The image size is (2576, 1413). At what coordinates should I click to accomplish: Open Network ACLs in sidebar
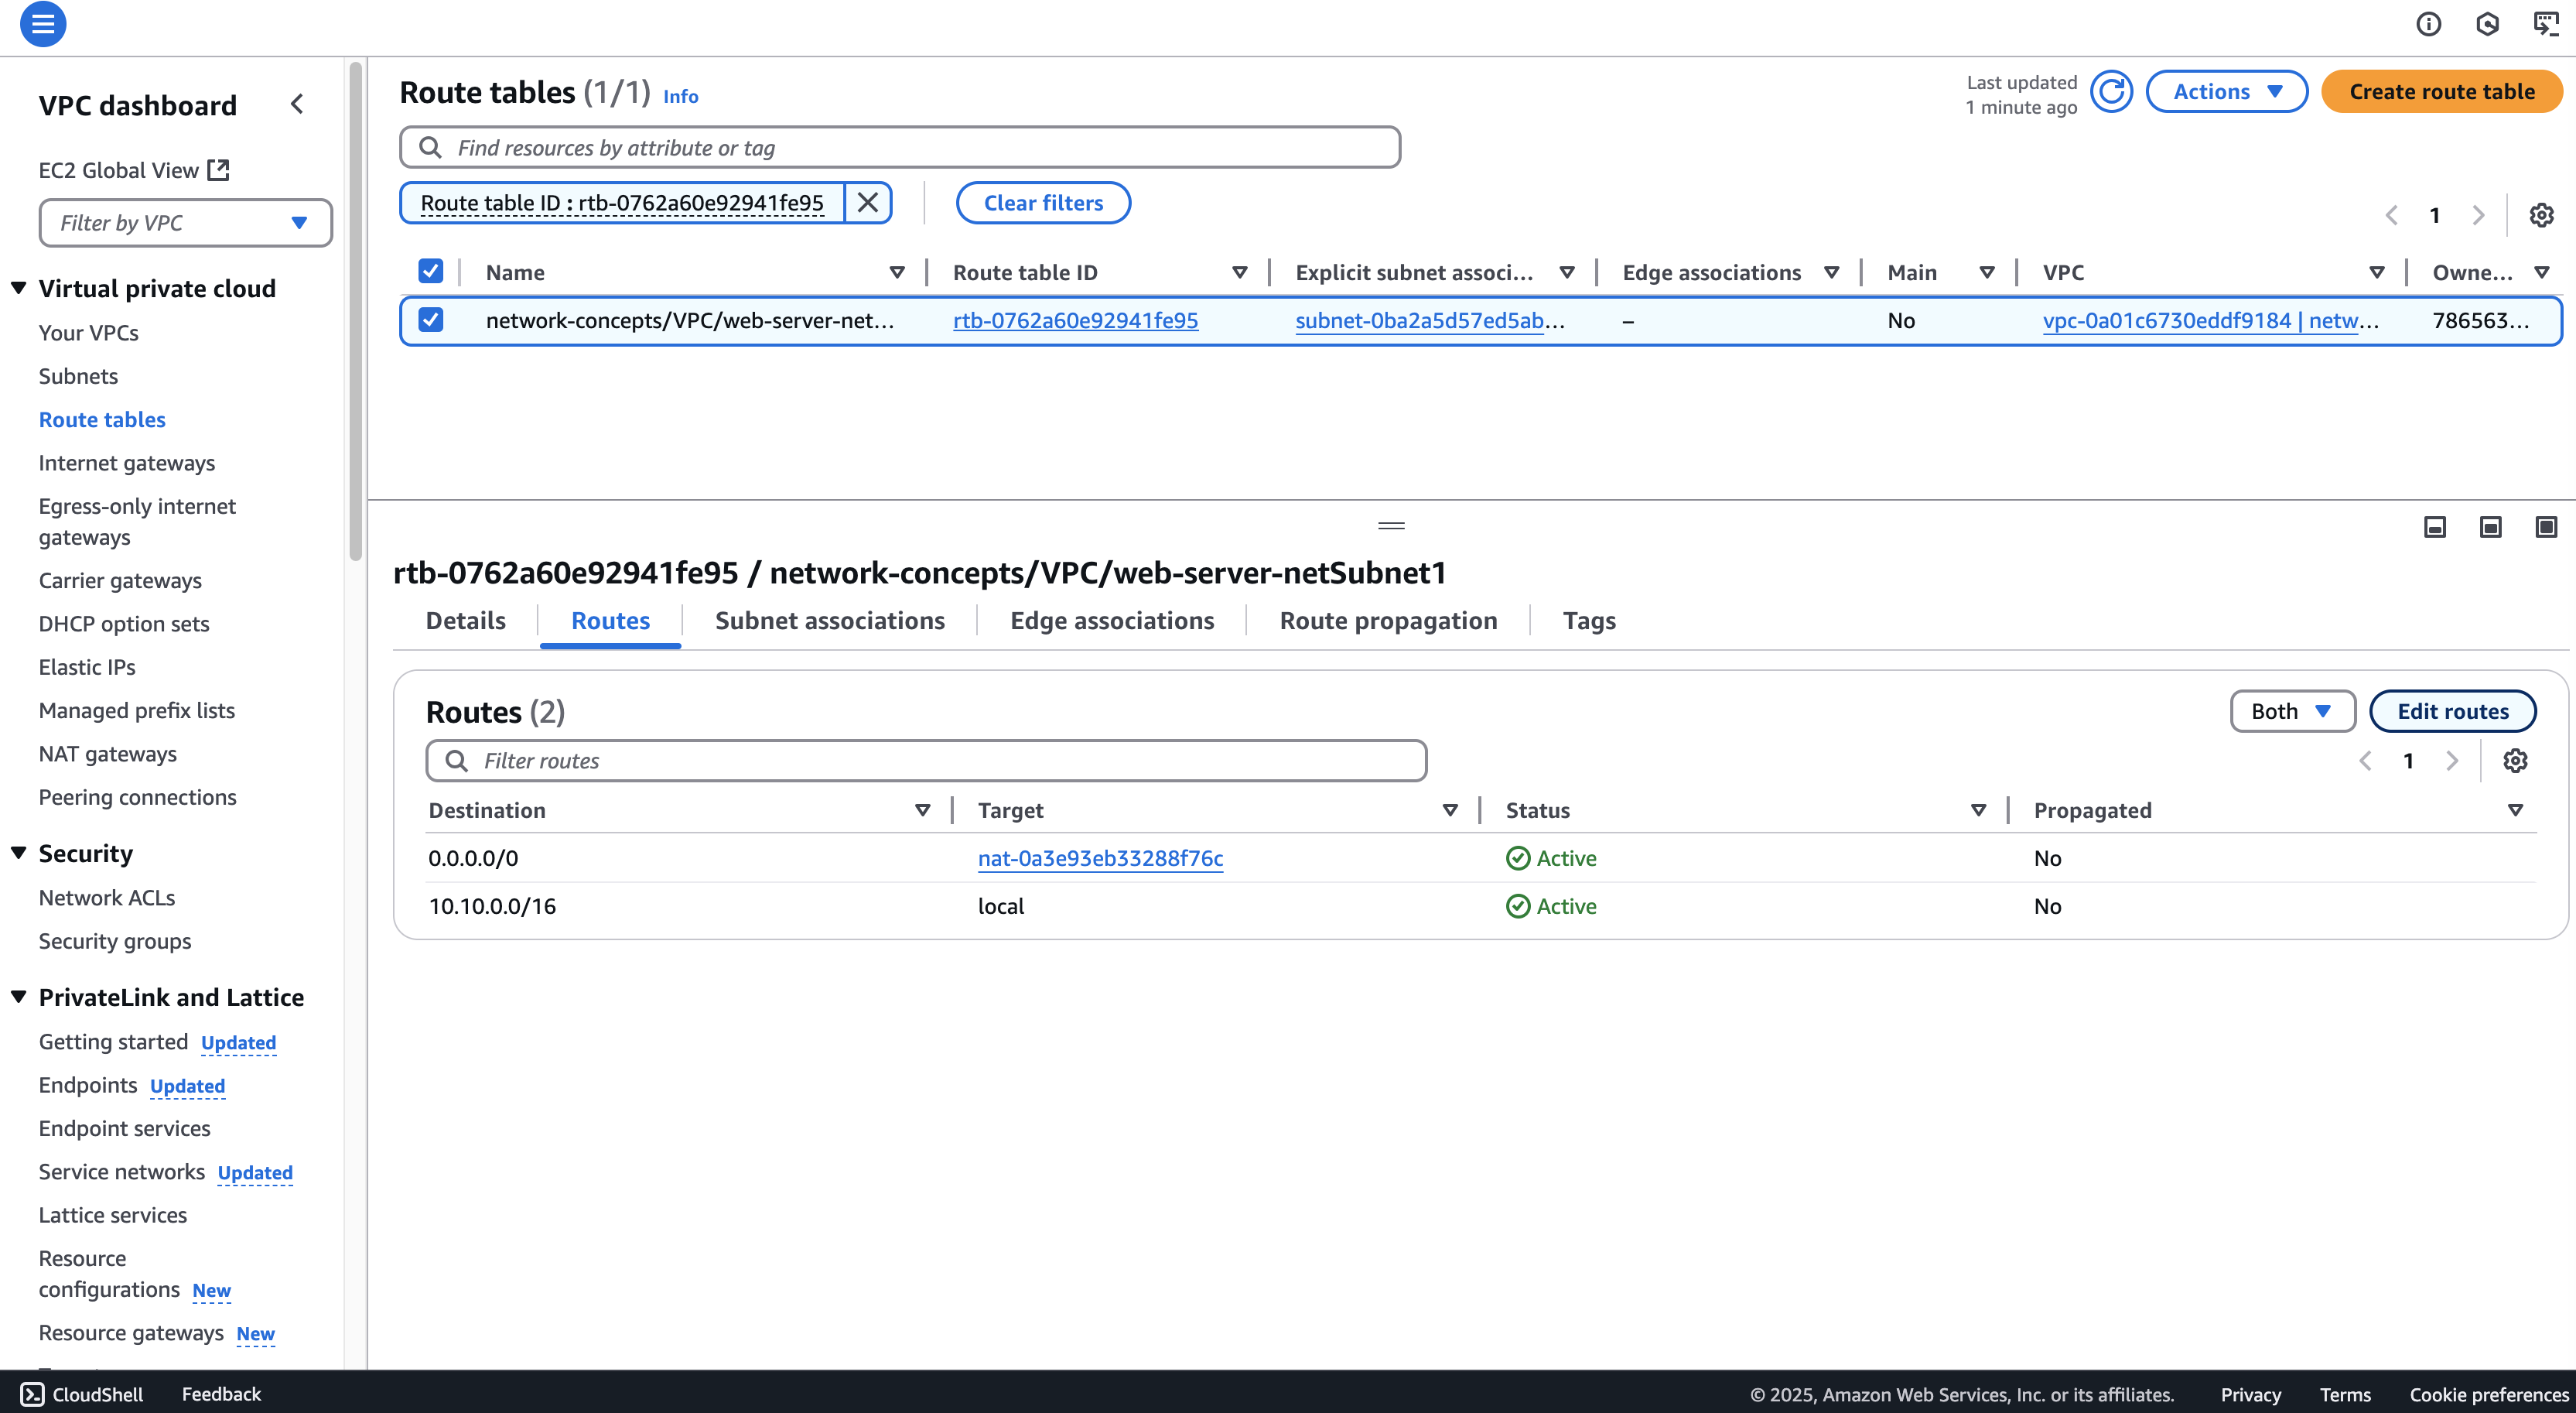pos(107,898)
